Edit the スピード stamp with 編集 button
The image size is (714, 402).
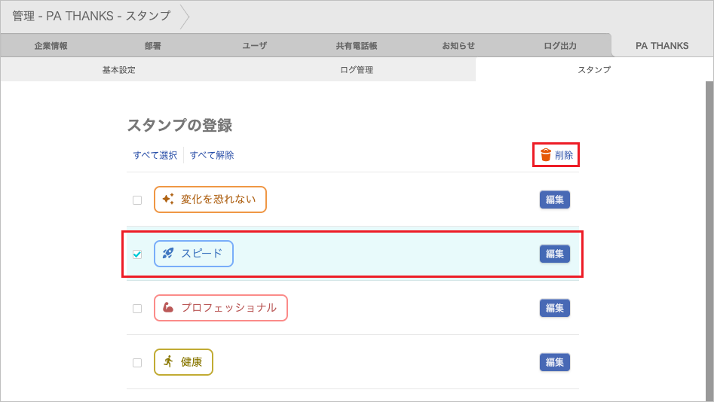point(555,254)
